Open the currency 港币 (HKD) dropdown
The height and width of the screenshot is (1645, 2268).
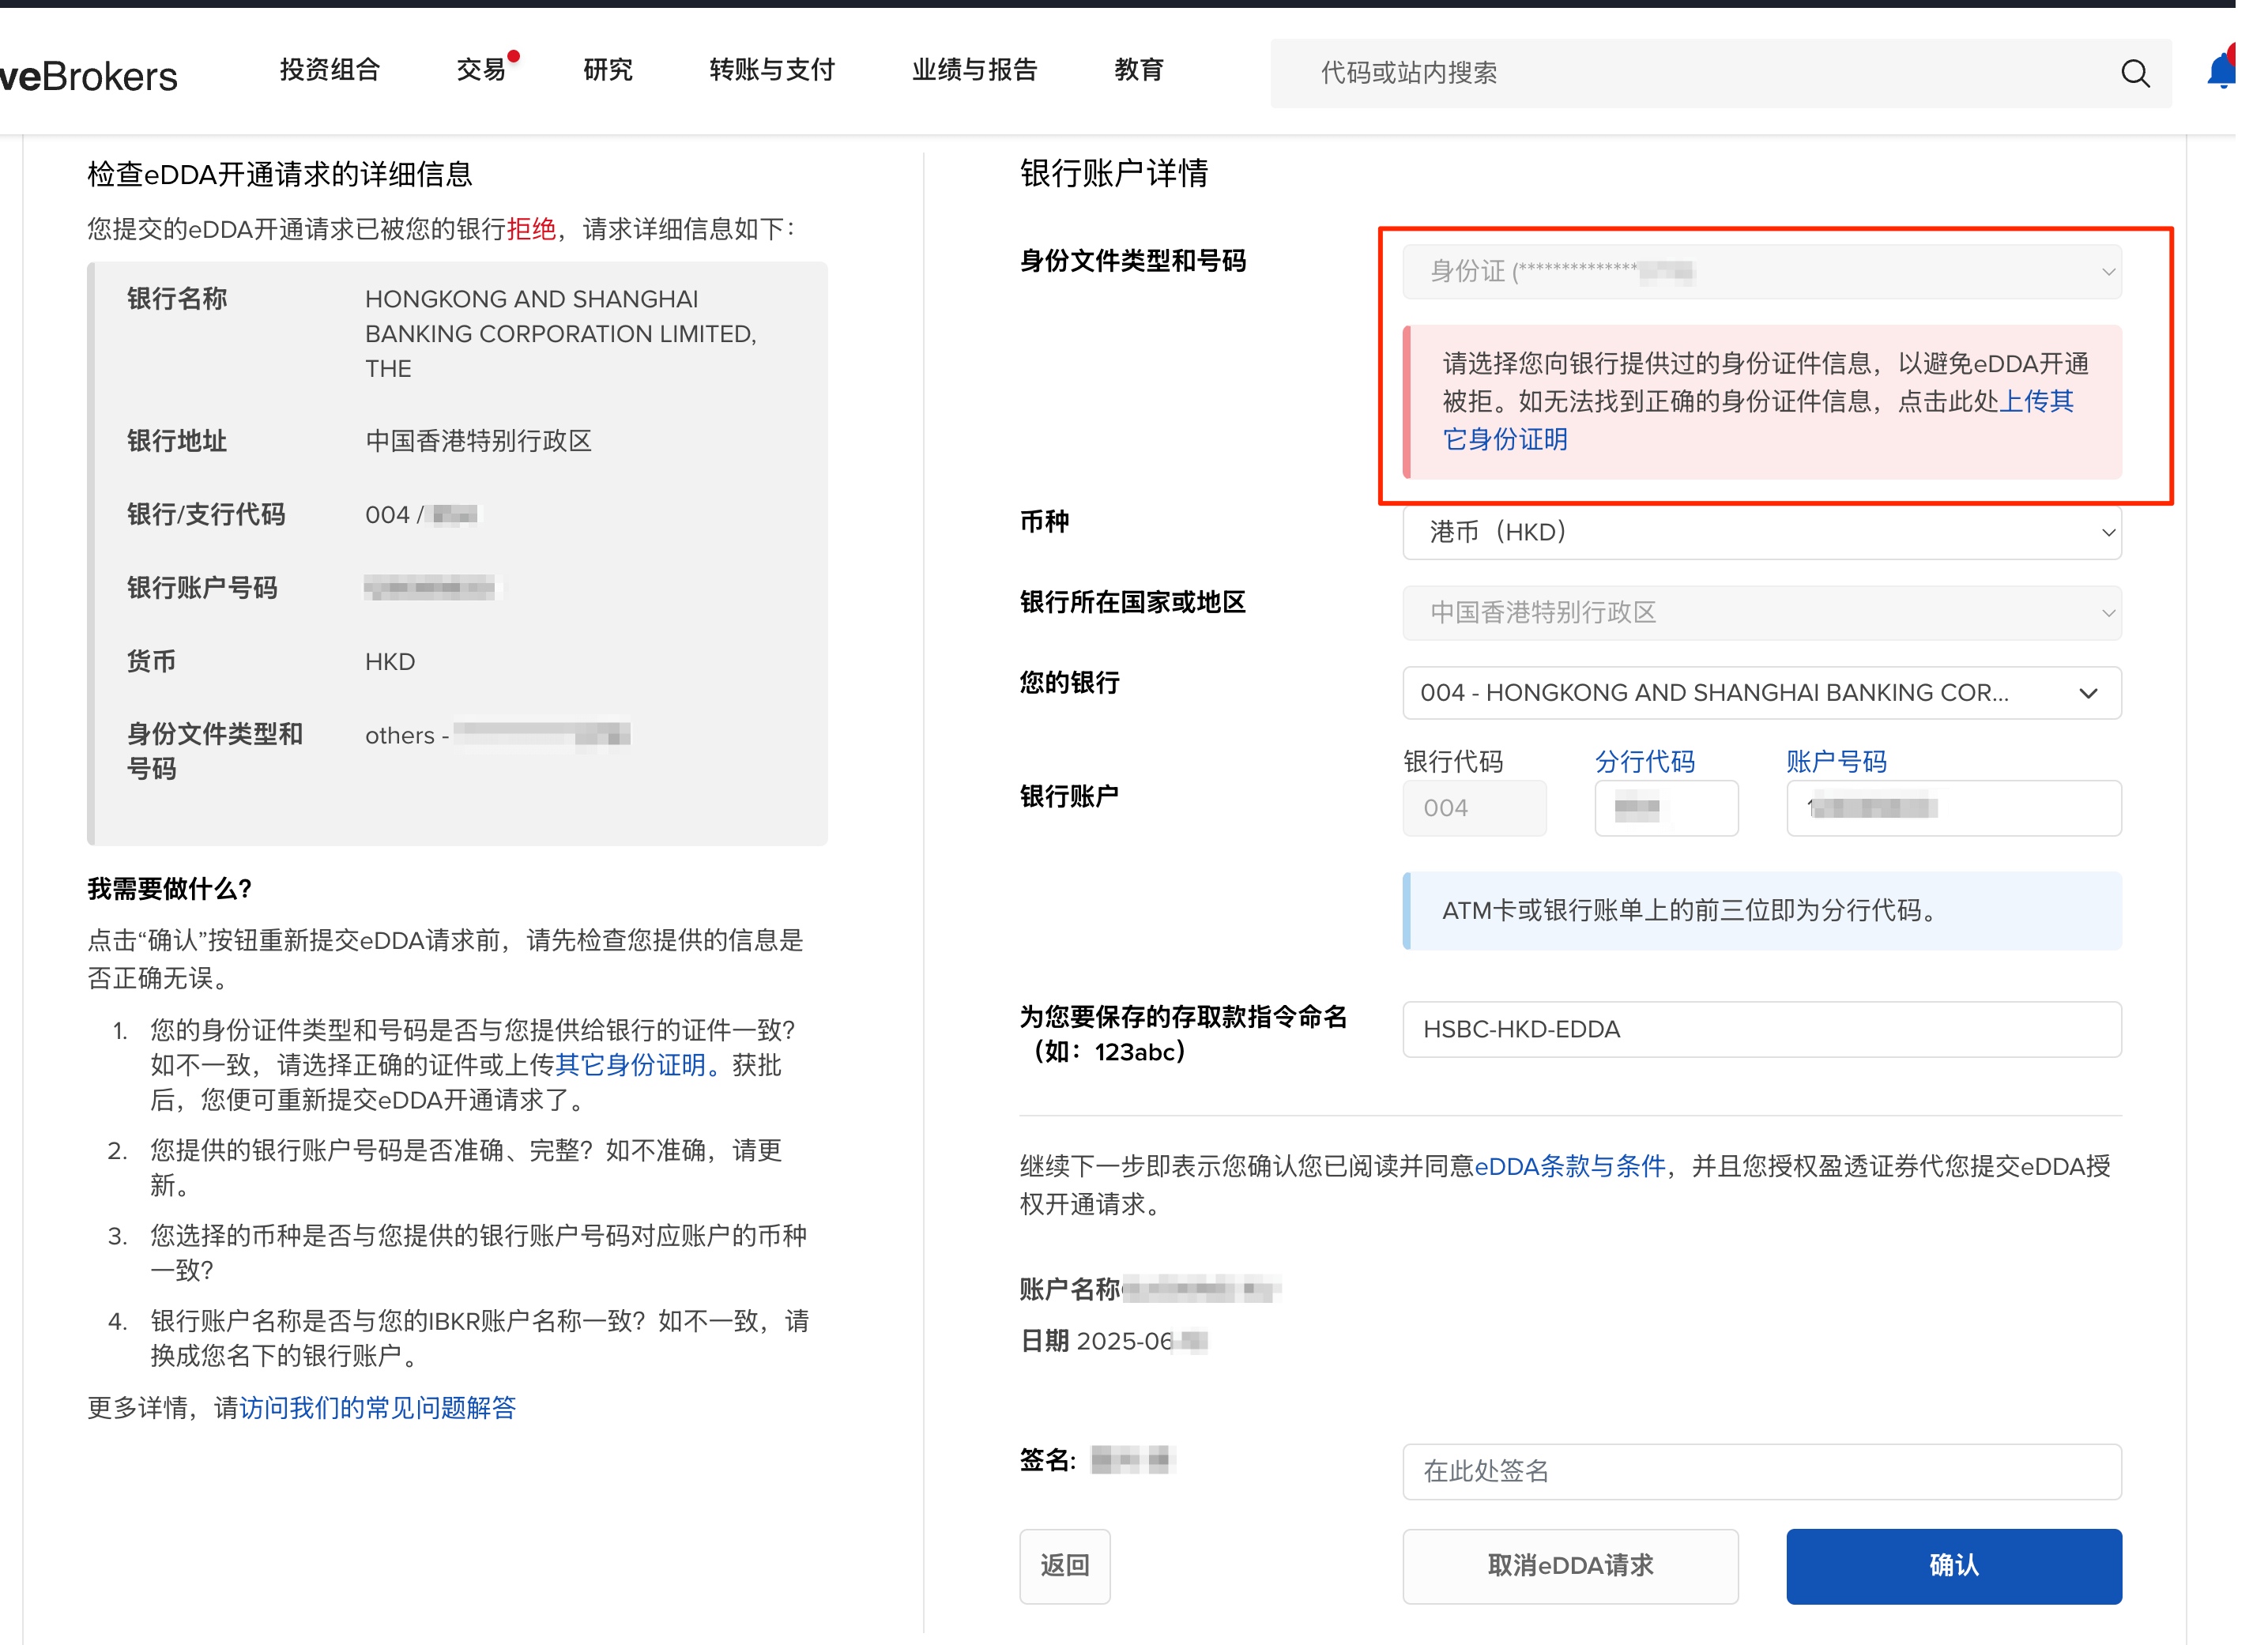click(x=1761, y=532)
